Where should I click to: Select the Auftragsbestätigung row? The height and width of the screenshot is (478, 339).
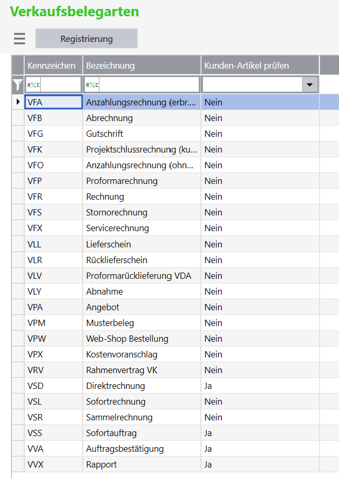point(125,449)
